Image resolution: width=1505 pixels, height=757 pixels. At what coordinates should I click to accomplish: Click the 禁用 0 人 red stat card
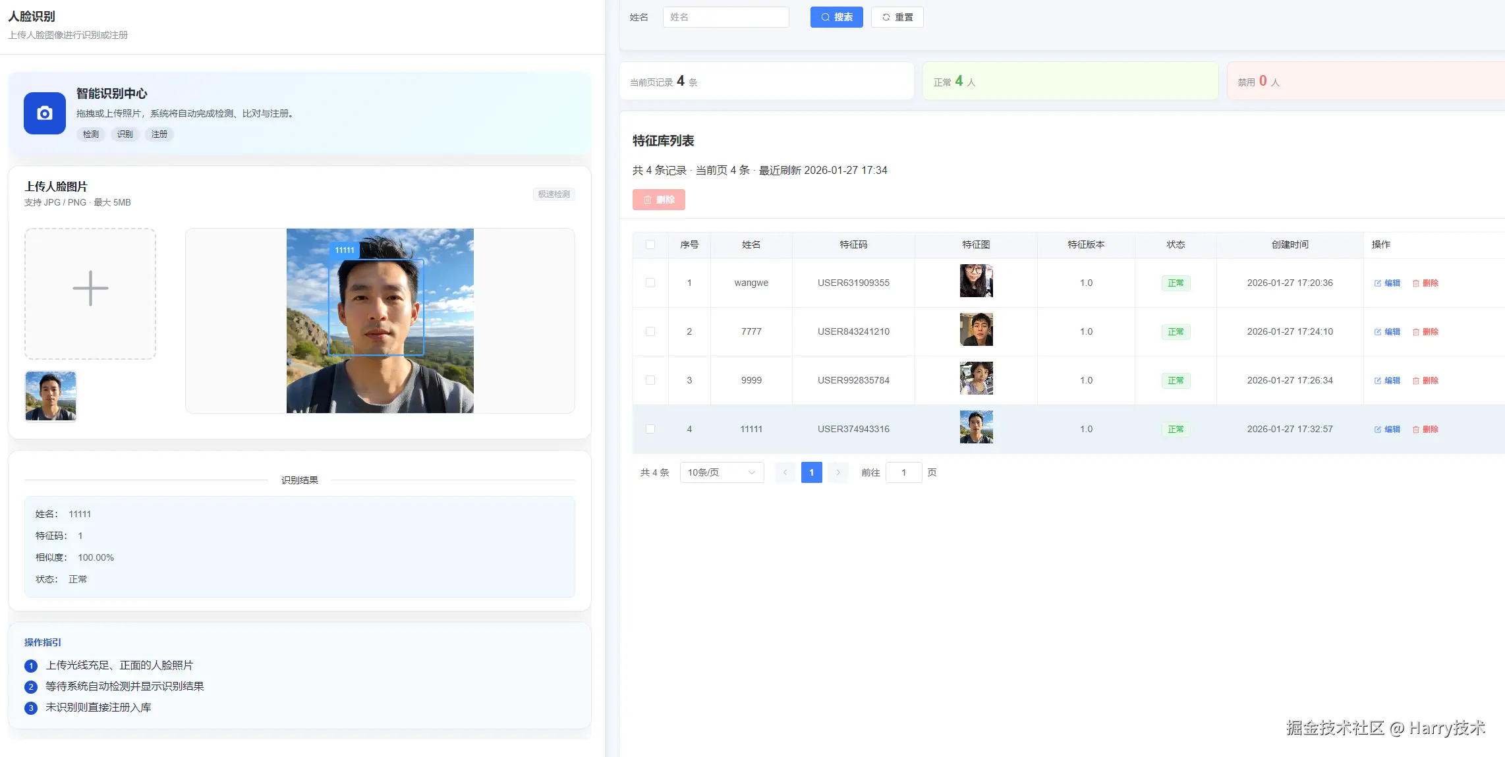coord(1366,81)
